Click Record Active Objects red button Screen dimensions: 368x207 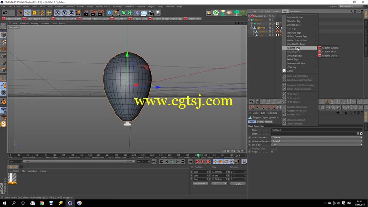coord(197,162)
